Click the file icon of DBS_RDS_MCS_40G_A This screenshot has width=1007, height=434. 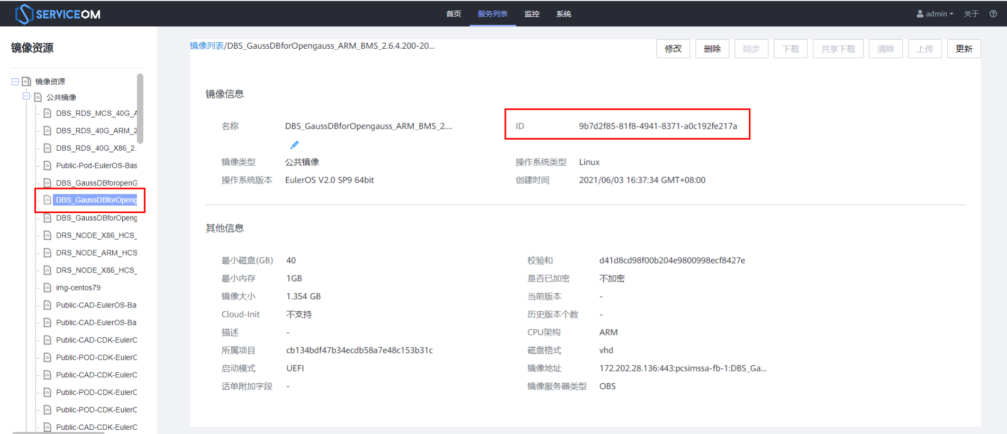point(47,113)
